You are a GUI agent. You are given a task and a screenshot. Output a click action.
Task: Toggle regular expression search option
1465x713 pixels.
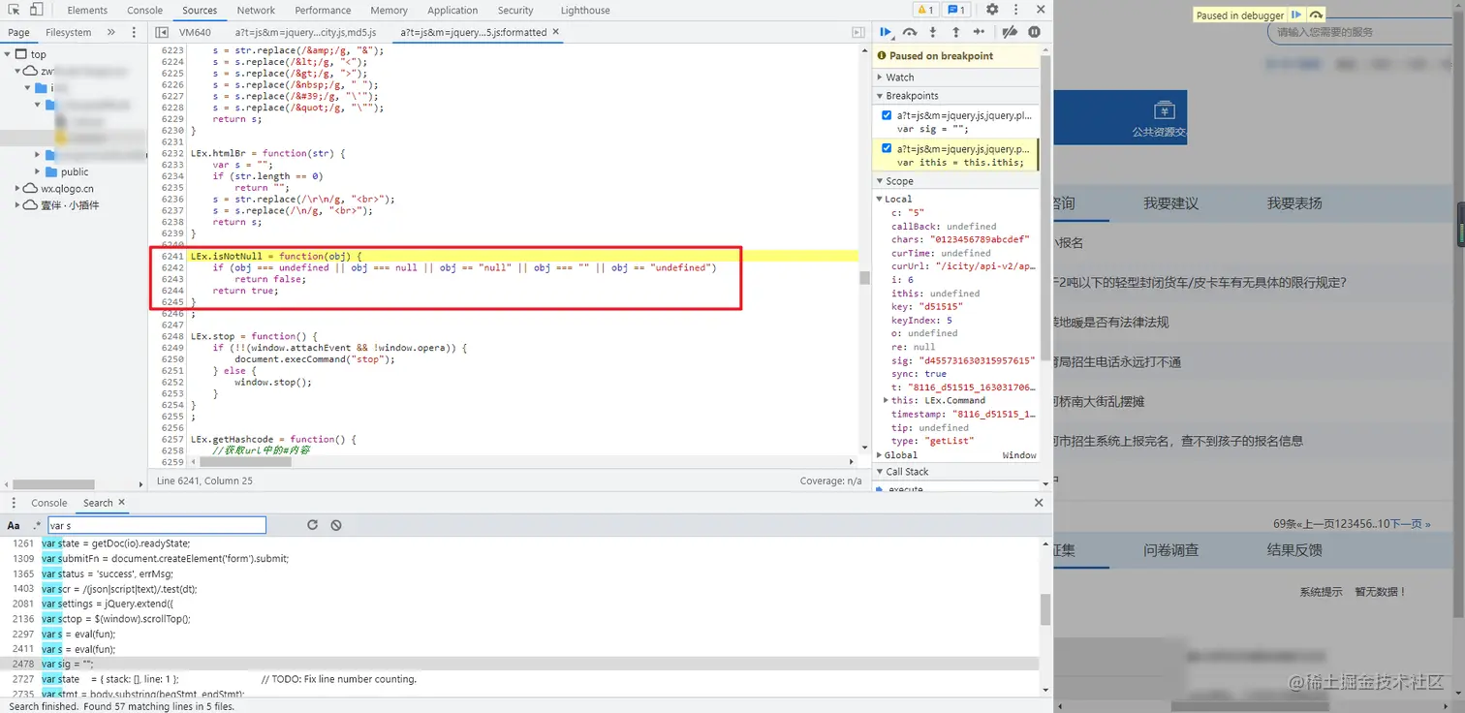[37, 525]
